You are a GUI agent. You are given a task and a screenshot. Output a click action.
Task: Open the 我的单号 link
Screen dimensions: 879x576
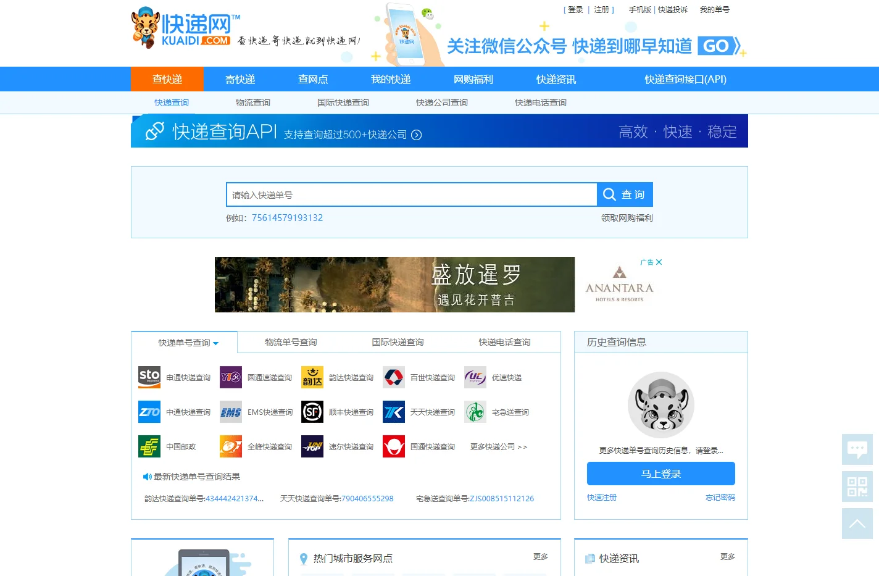715,10
